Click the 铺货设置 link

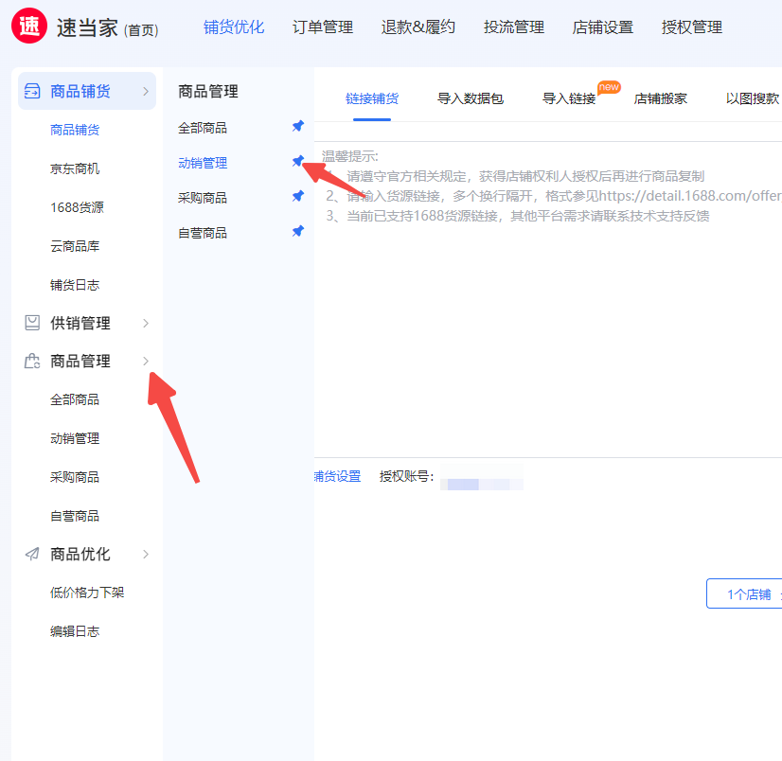tap(338, 476)
